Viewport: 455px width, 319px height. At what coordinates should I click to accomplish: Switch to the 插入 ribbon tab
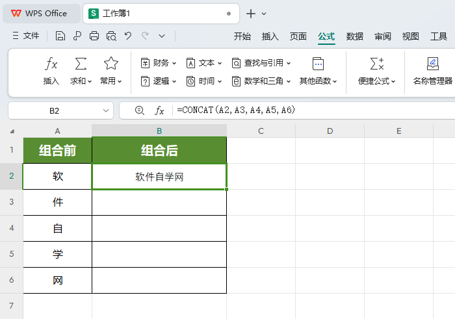270,36
